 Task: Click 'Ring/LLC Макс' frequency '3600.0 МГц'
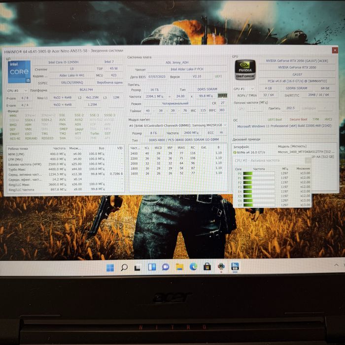[x=59, y=184]
